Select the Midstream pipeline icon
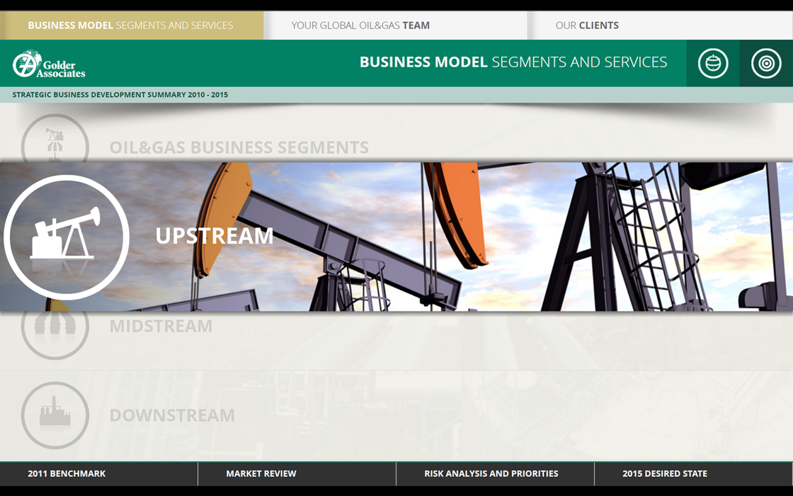This screenshot has width=793, height=496. pyautogui.click(x=55, y=327)
